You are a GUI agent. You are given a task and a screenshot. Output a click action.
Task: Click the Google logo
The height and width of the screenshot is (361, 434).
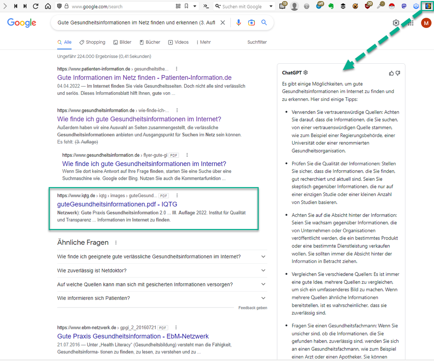pyautogui.click(x=22, y=23)
